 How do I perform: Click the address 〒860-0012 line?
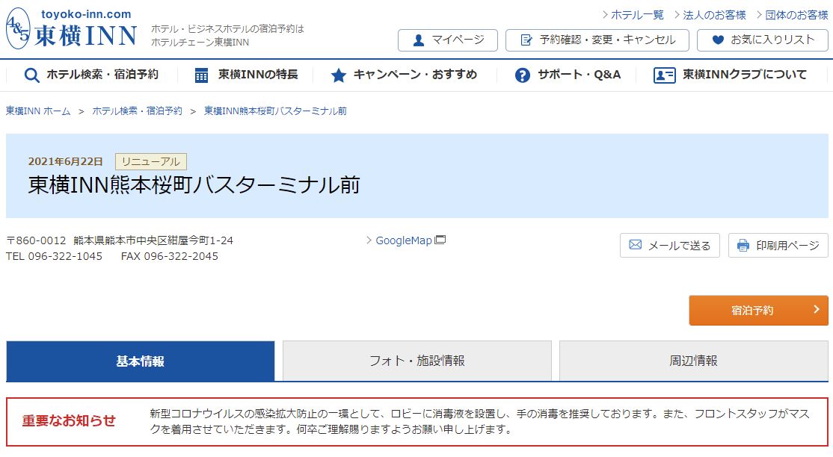120,240
